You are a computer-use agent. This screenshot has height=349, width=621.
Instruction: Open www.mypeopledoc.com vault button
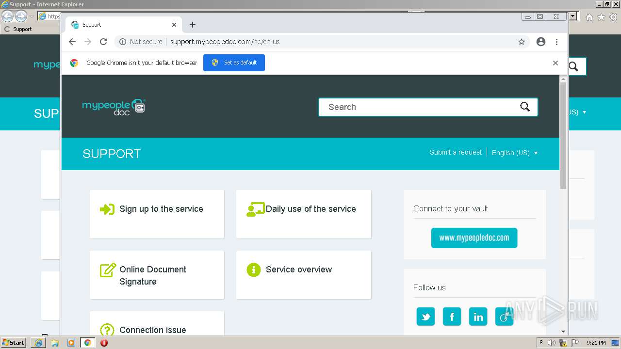474,238
